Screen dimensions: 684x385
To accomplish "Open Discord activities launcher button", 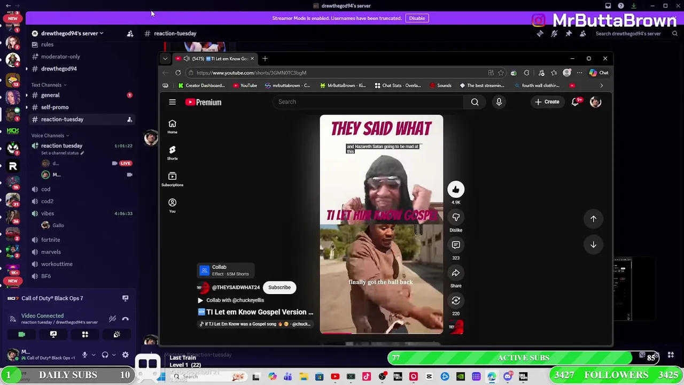I will point(85,334).
